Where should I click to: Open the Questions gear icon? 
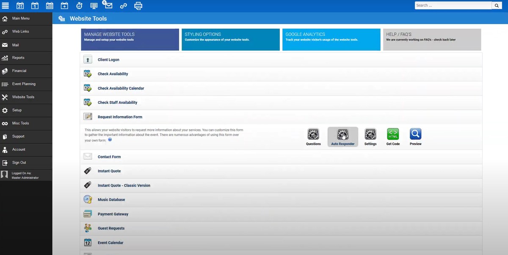point(313,134)
